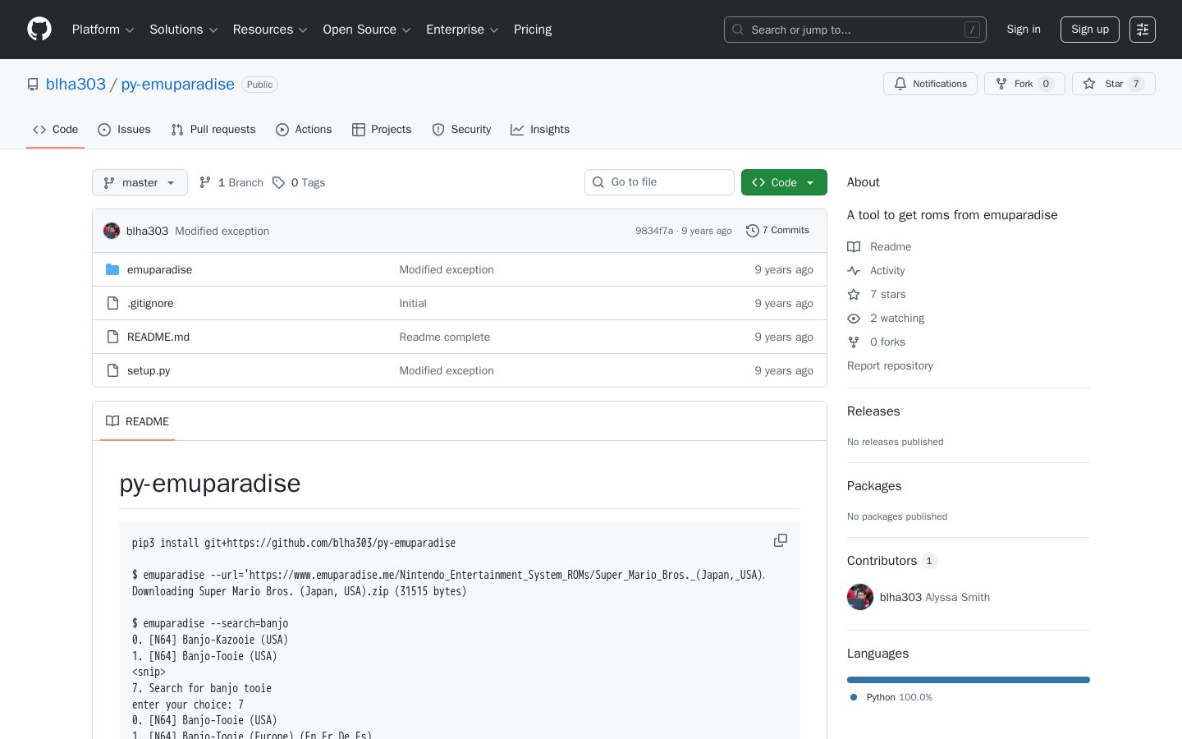1182x739 pixels.
Task: Go to the Pricing page
Action: pos(533,30)
